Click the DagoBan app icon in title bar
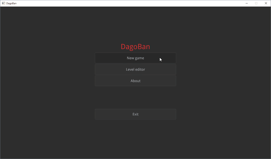 click(x=3, y=3)
